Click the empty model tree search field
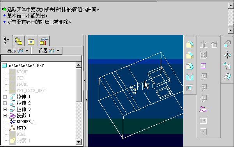 41,58
